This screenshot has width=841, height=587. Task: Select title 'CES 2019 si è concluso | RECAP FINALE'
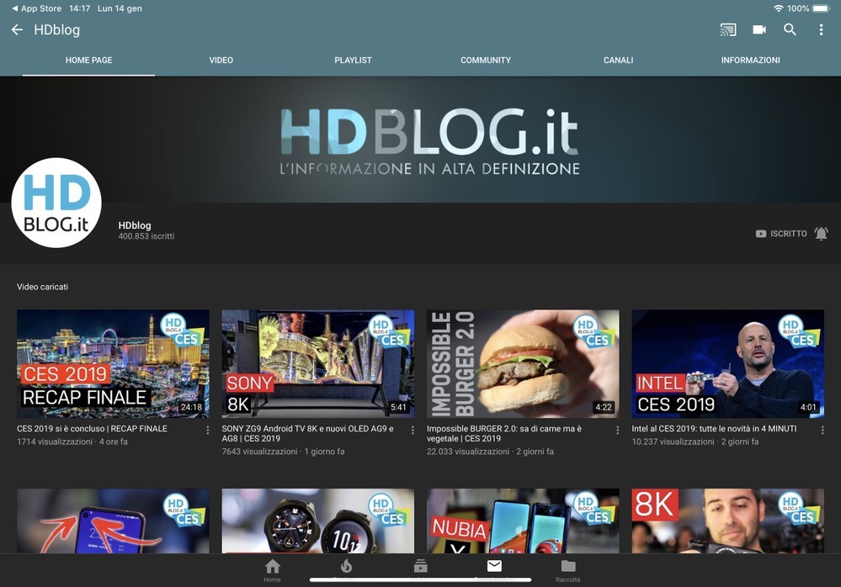point(92,428)
